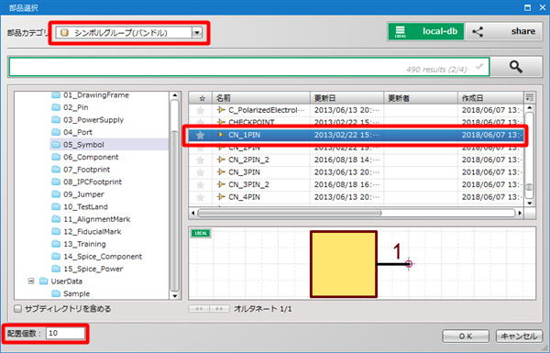The height and width of the screenshot is (353, 550).
Task: Click the キャンセル button
Action: [519, 336]
